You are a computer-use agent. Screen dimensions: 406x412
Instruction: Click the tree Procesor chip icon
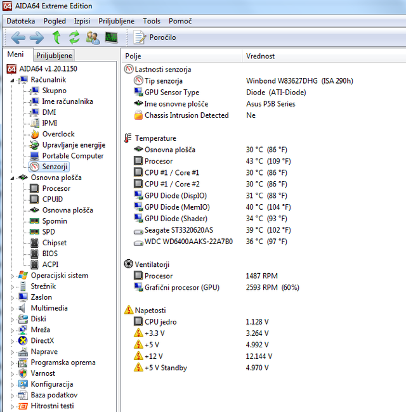(x=34, y=188)
